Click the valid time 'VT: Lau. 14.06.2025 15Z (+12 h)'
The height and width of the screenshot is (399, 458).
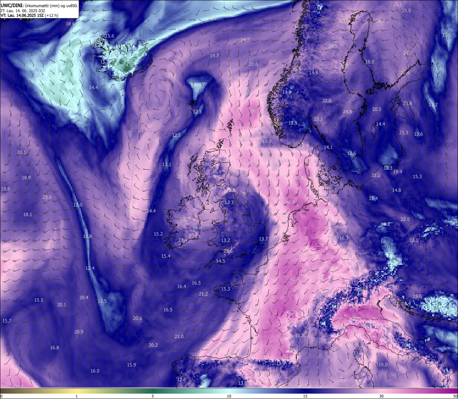pyautogui.click(x=29, y=15)
